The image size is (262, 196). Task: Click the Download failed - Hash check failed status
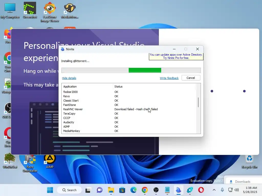(136, 109)
